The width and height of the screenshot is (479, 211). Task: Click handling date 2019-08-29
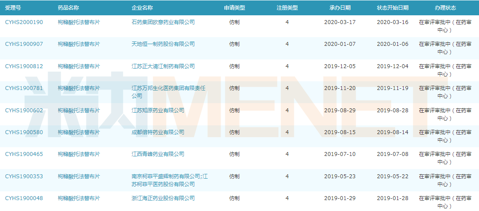(340, 110)
